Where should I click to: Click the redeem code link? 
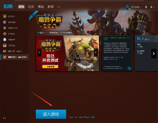[x=53, y=33]
